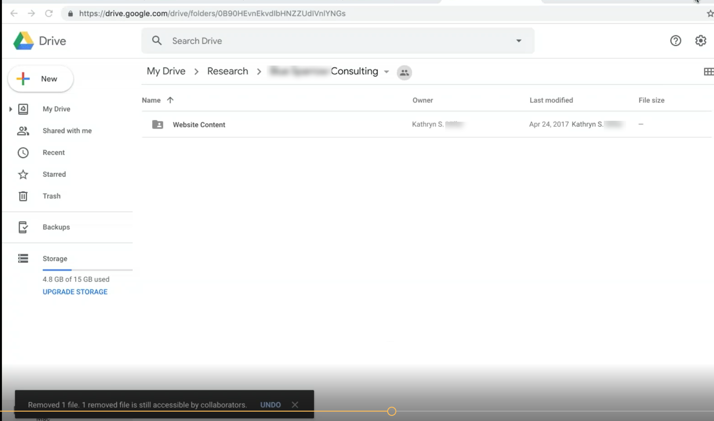Click the colorful plus icon on New
Screen dimensions: 714x421
23,79
